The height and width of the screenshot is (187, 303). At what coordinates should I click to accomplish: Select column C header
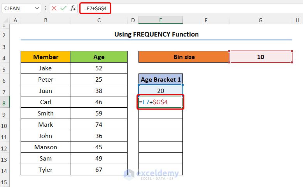pos(99,20)
